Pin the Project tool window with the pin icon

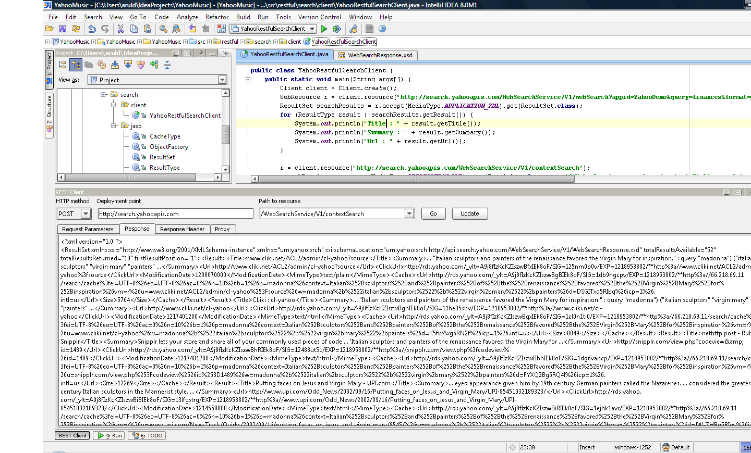tap(200, 53)
